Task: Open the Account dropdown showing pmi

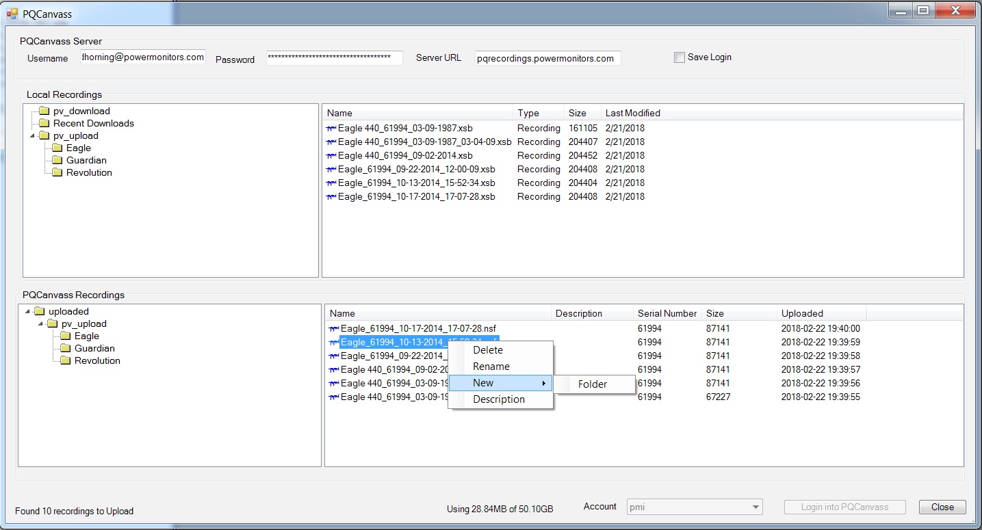Action: 755,507
